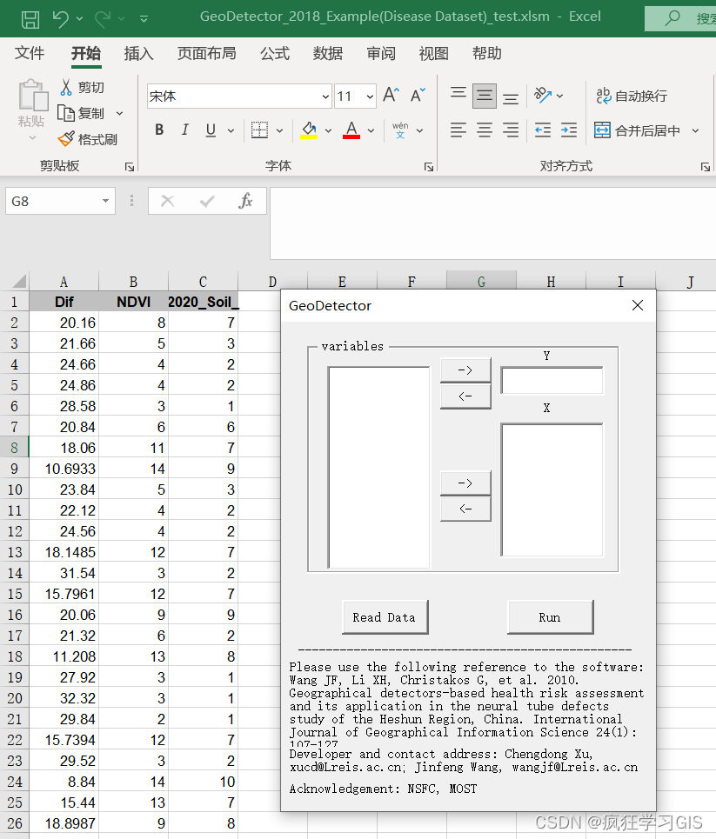Open the font color dropdown arrow

[371, 130]
